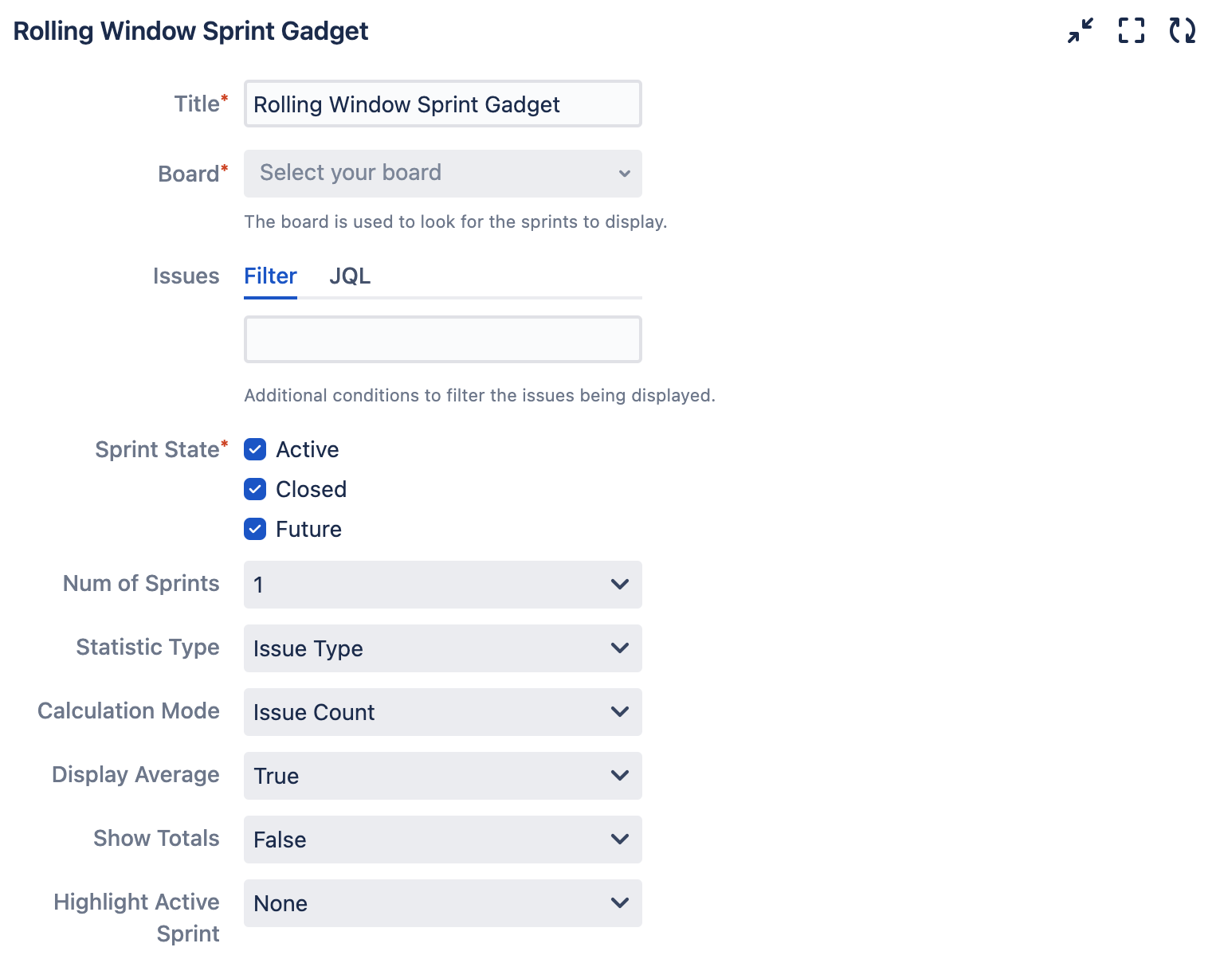Click the empty filter input field

coord(442,339)
